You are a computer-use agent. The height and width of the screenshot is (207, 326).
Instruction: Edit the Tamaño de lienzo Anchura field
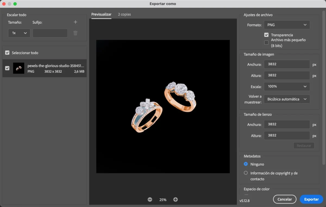point(287,124)
